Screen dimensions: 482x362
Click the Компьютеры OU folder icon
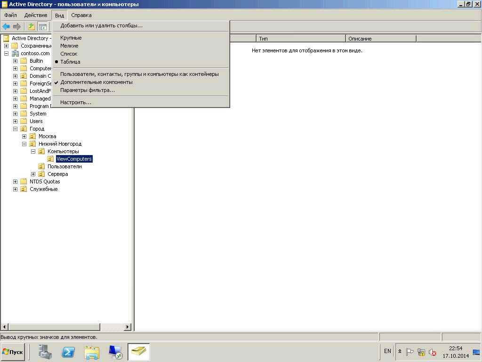coord(41,151)
